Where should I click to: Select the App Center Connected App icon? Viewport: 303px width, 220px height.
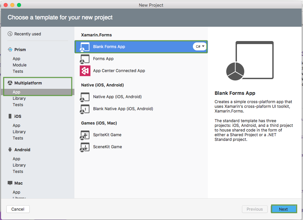click(x=85, y=71)
